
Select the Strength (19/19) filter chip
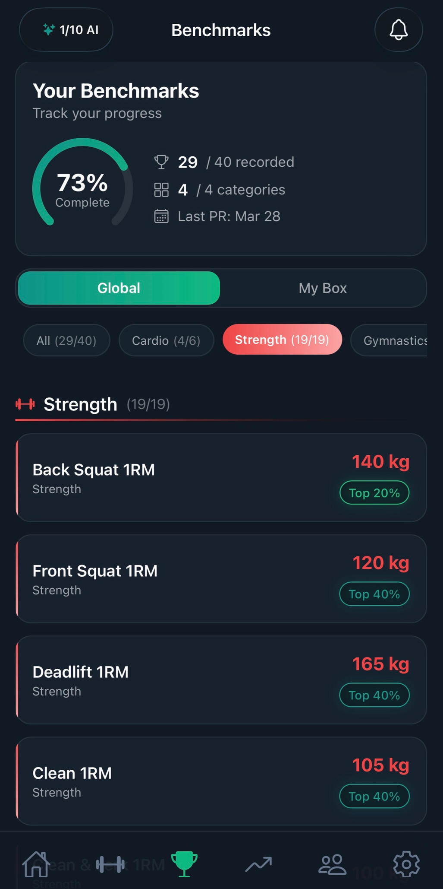282,340
